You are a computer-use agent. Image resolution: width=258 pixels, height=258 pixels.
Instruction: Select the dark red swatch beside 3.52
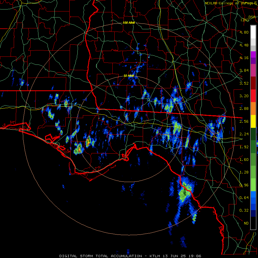tap(253, 83)
